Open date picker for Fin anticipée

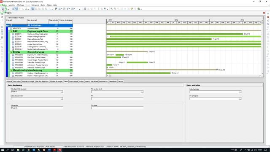240,98
